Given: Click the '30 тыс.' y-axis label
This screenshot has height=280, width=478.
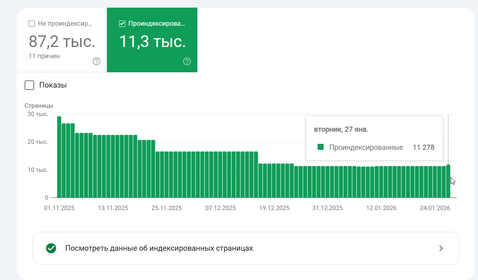Looking at the screenshot, I should 38,114.
